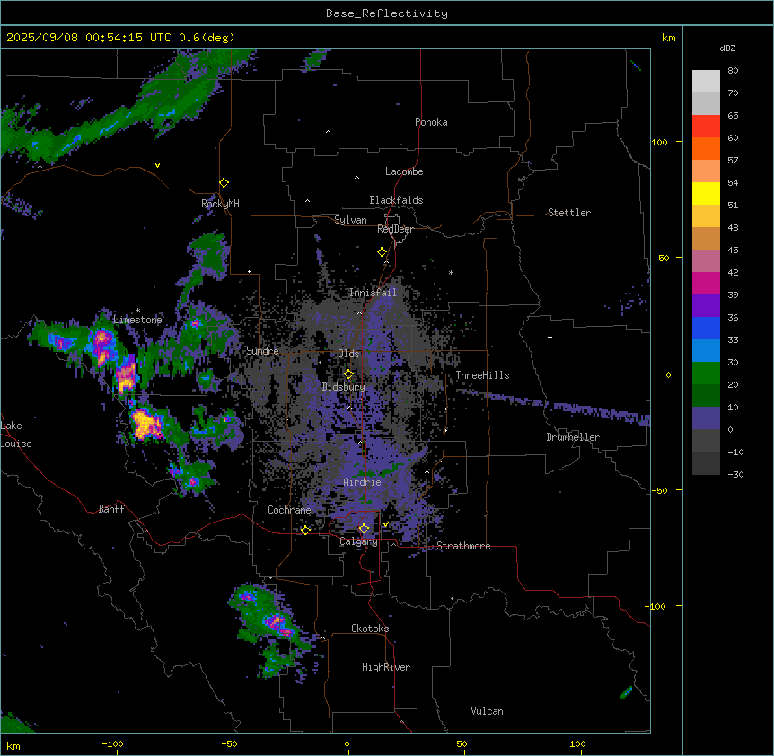The height and width of the screenshot is (756, 774).
Task: Click the Drumheller town label
Action: pos(573,437)
